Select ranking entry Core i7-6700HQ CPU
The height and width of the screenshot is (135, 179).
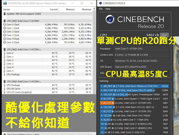134,124
